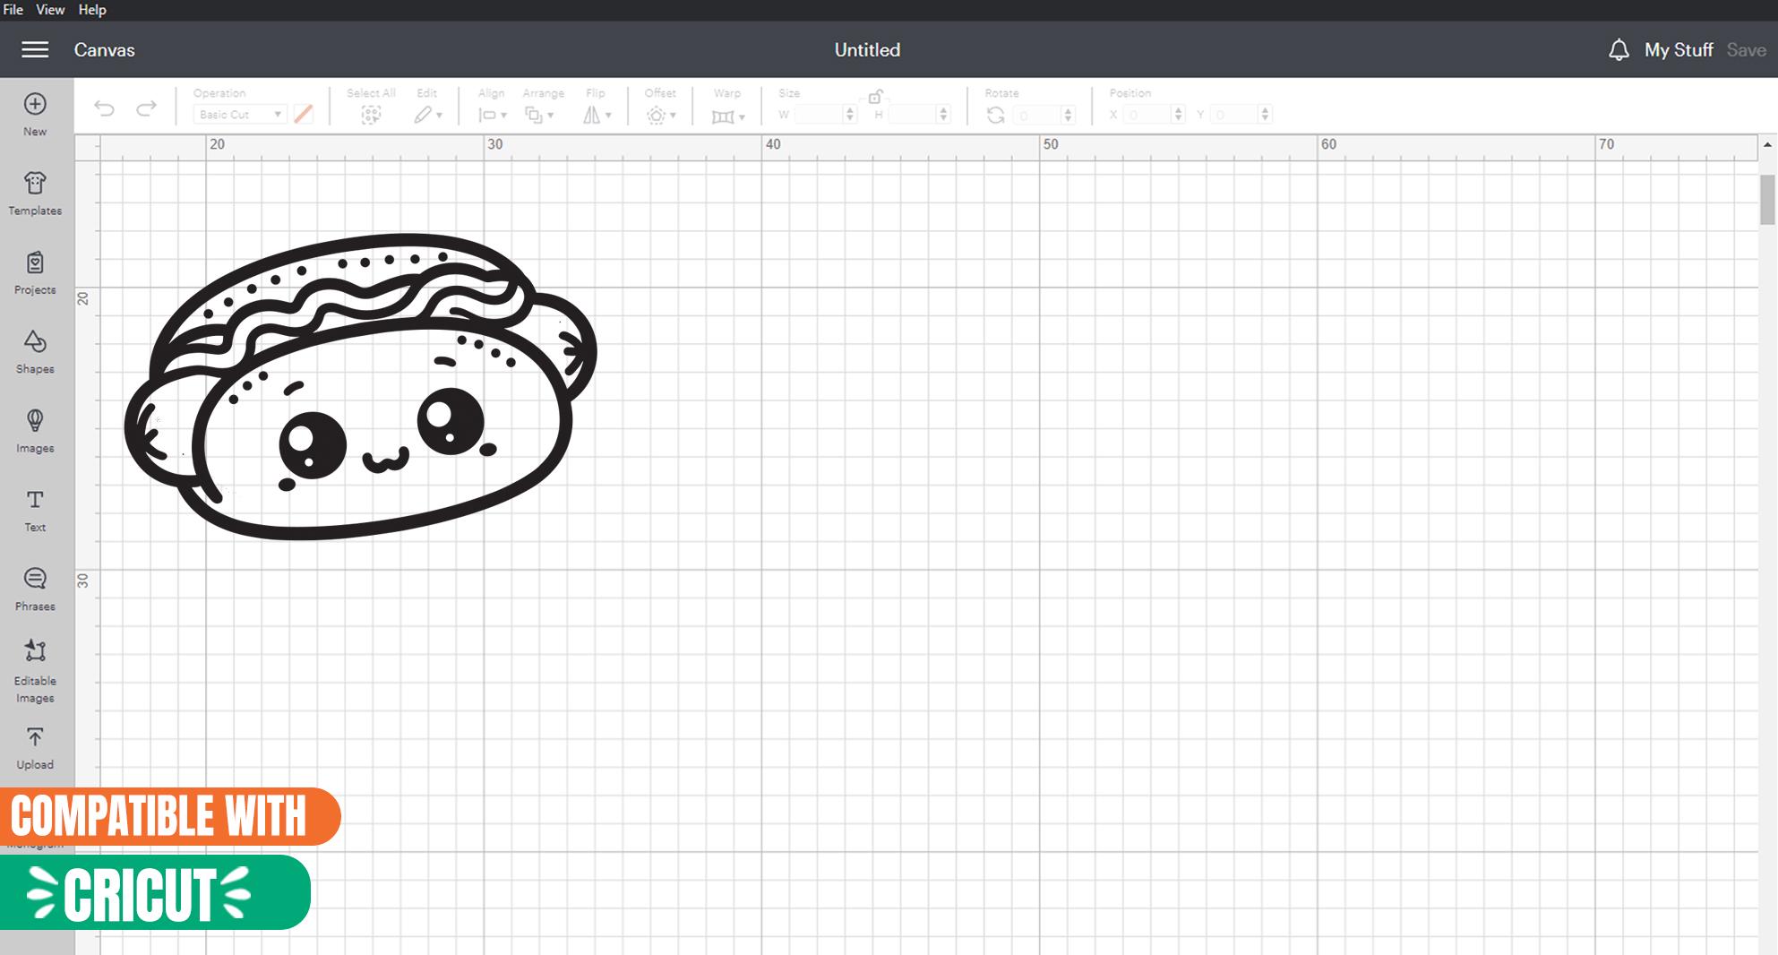Open My Stuff
The width and height of the screenshot is (1778, 955).
(x=1678, y=50)
